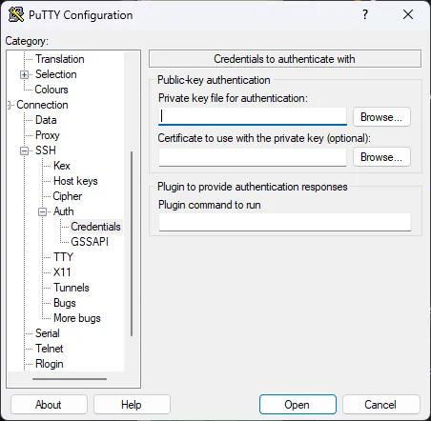This screenshot has height=421, width=431.
Task: Click 'Plugin to provide authentication responses' label
Action: [253, 187]
